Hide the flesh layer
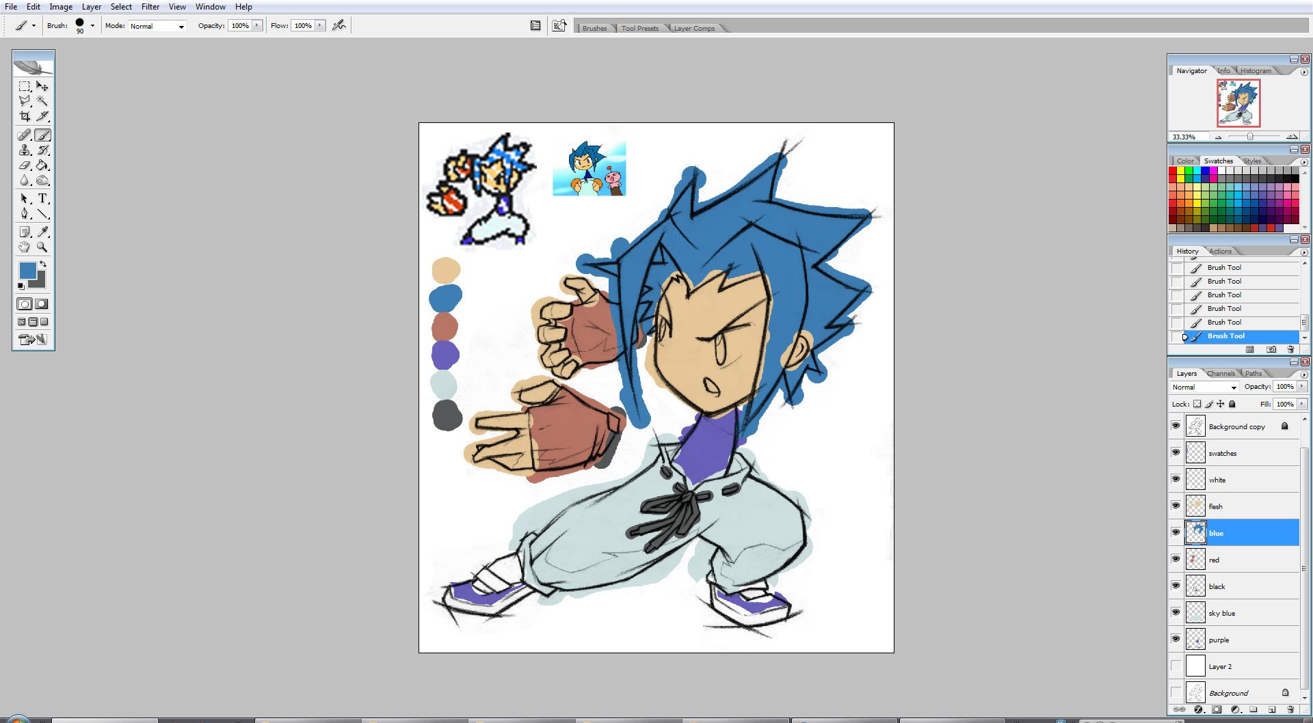1313x723 pixels. click(1176, 506)
